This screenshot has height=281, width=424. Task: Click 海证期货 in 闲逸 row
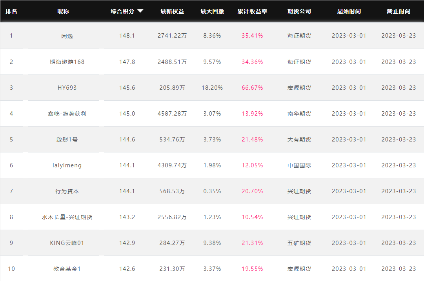coord(299,36)
